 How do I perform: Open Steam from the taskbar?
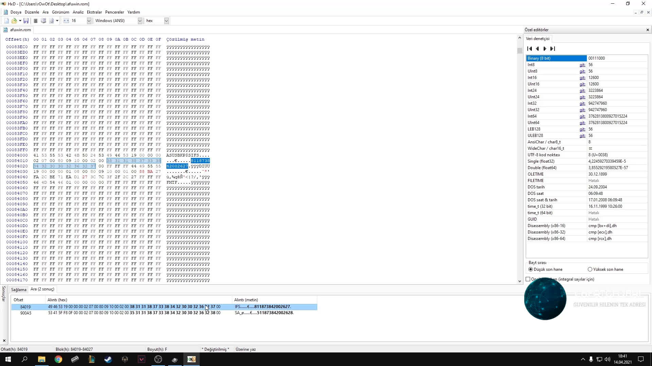(x=108, y=359)
